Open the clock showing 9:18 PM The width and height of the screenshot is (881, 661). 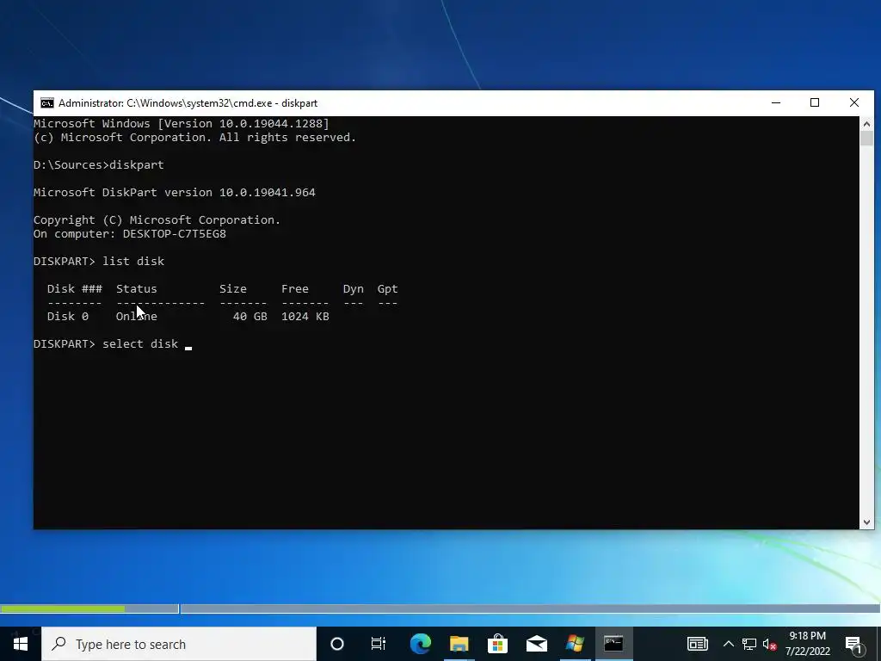click(807, 644)
